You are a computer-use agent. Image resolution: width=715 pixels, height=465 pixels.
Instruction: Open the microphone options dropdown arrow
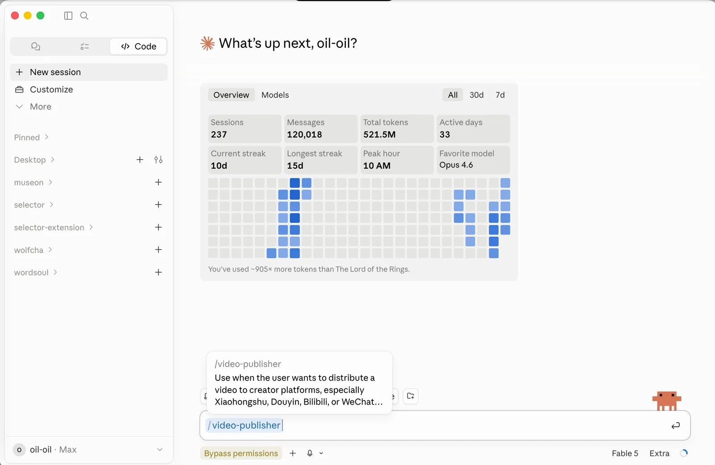tap(321, 453)
